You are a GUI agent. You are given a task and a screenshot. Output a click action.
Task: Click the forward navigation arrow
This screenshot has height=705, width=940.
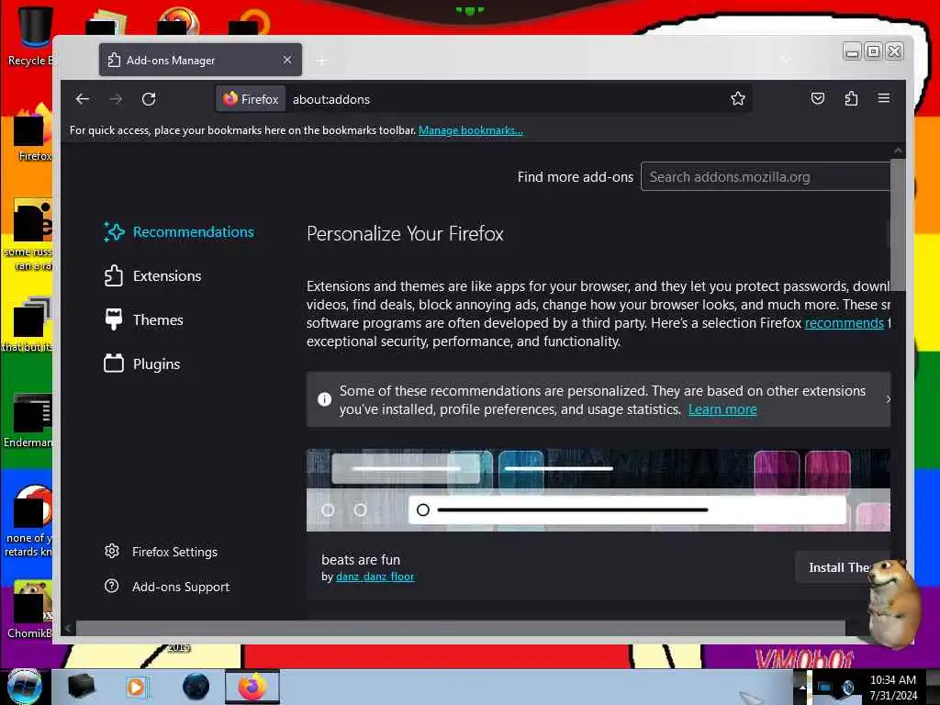click(116, 99)
